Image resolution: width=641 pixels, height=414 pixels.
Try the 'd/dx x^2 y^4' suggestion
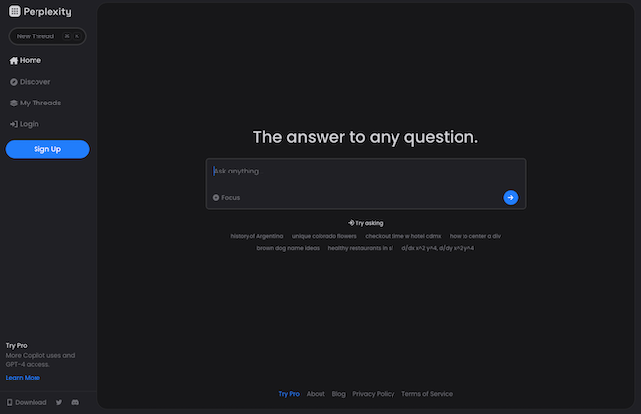[x=438, y=248]
